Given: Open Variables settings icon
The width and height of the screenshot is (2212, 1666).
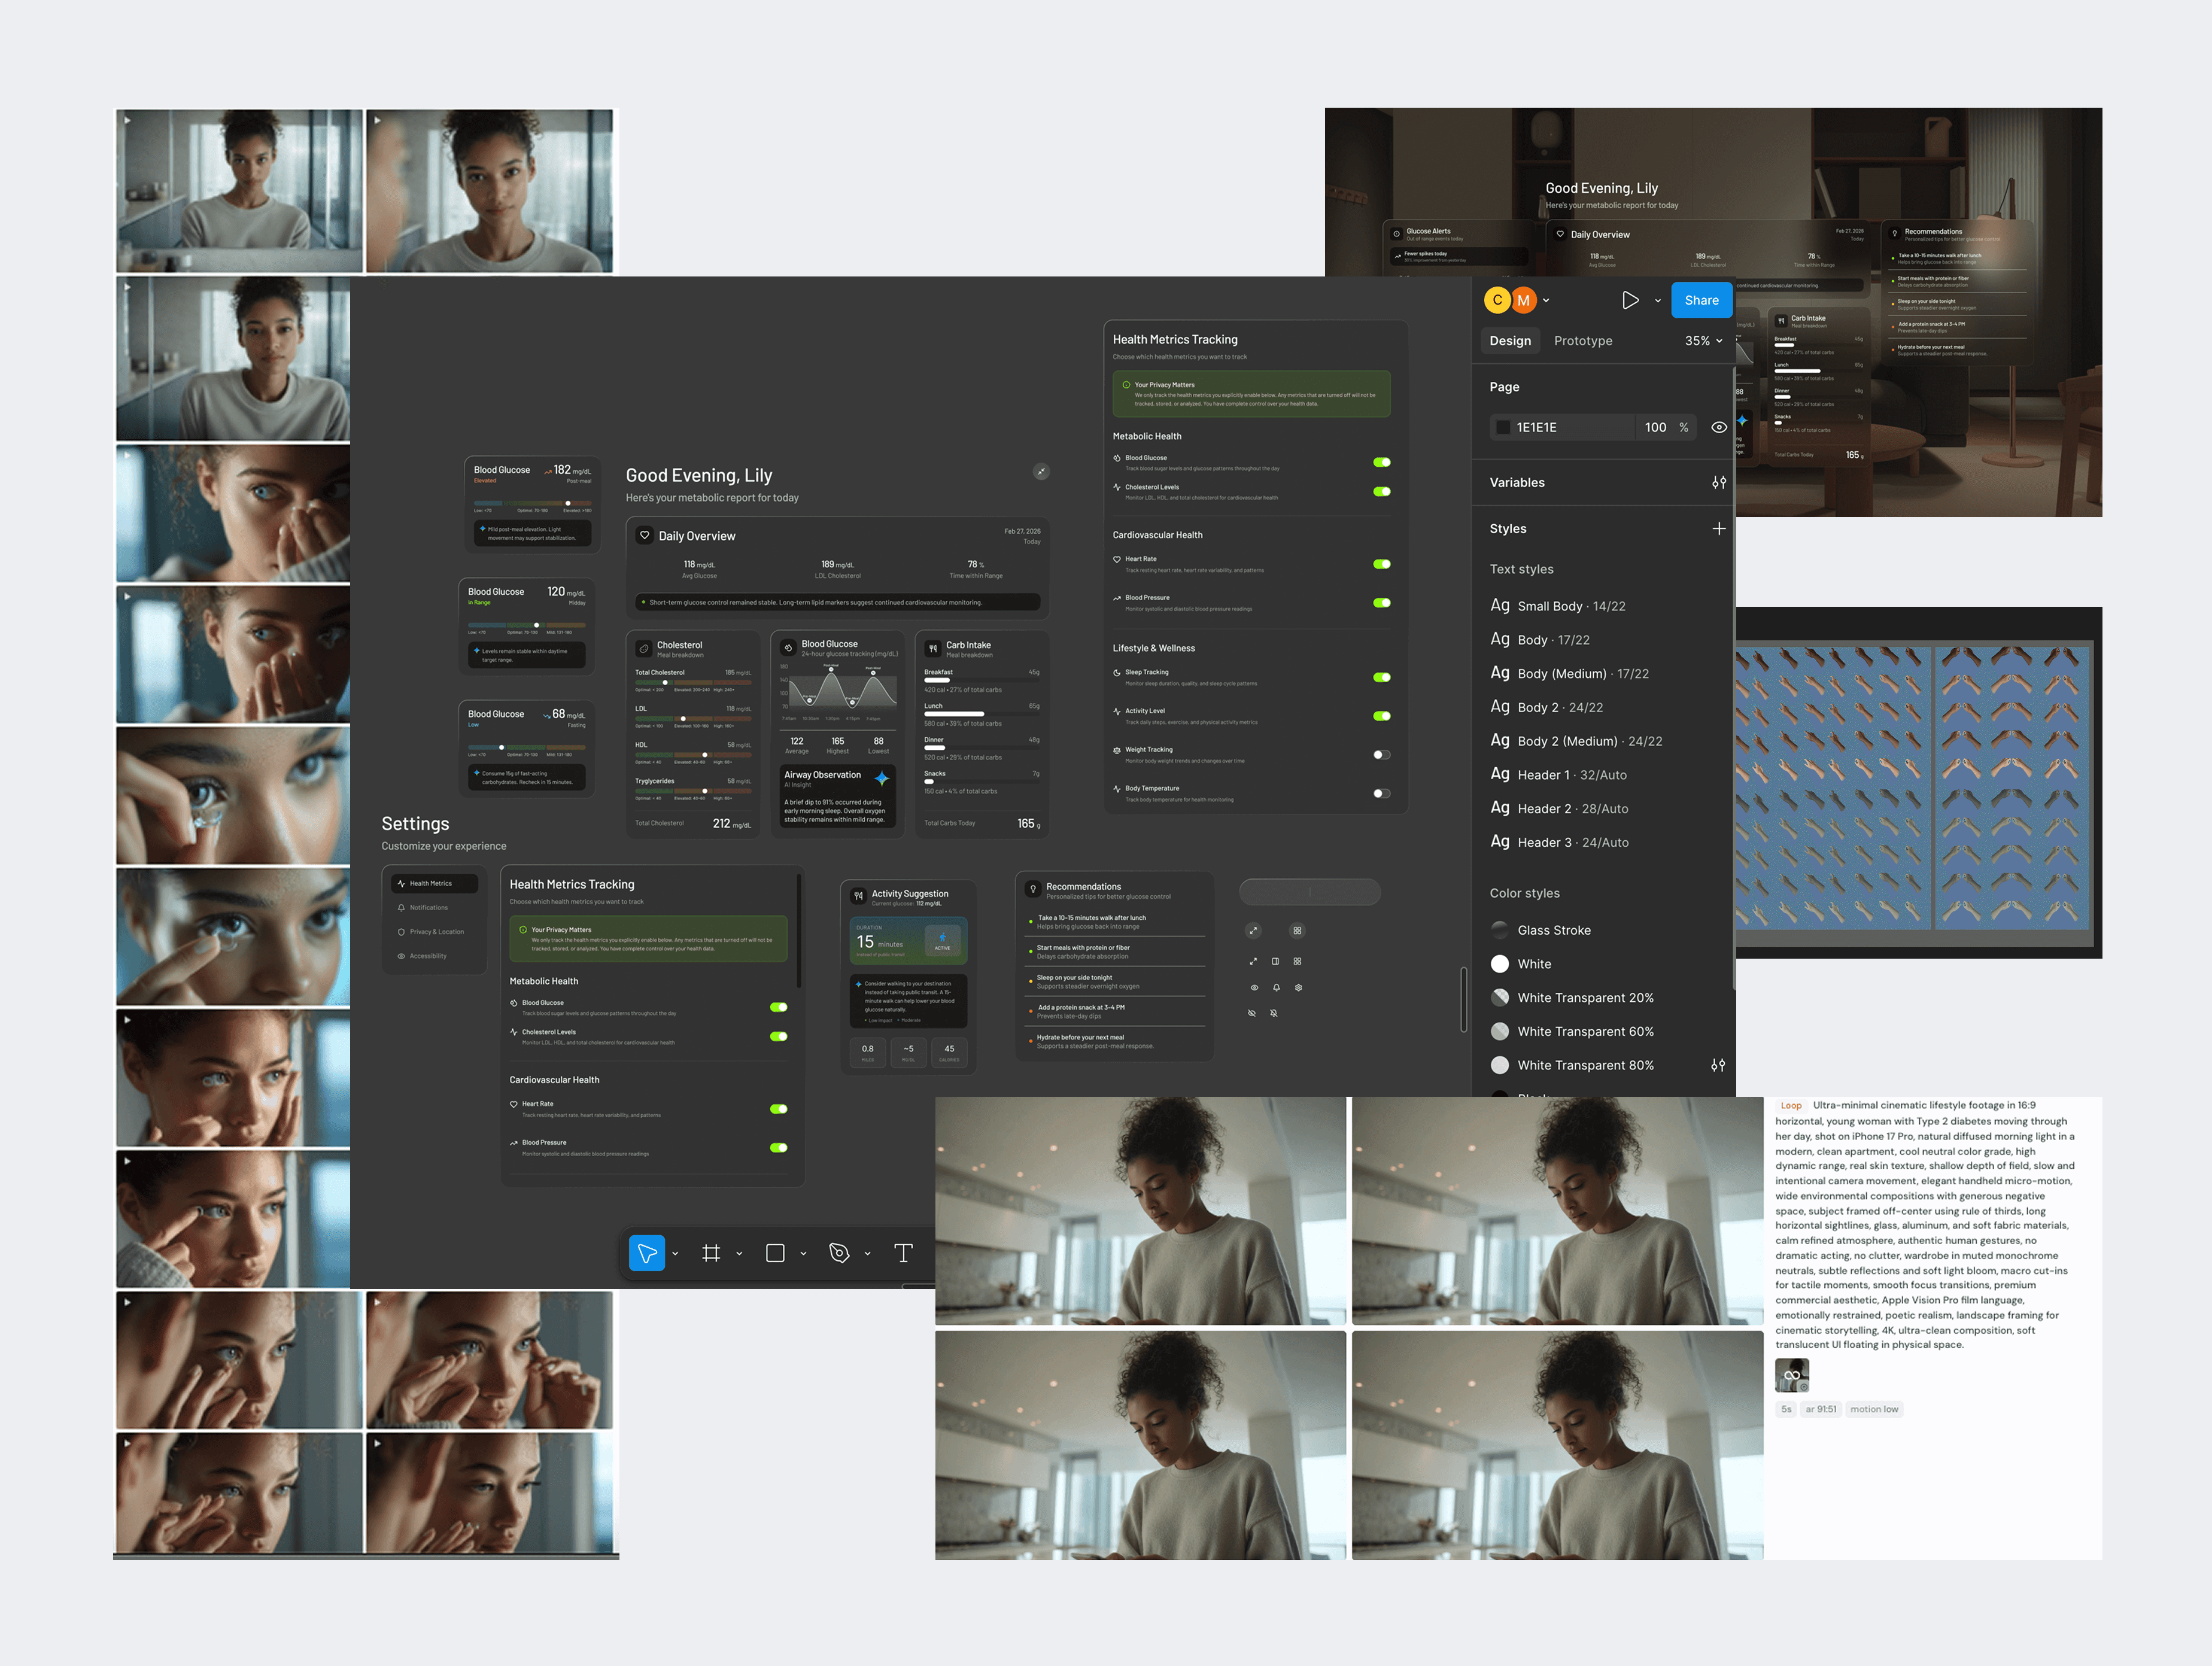Looking at the screenshot, I should 1718,482.
